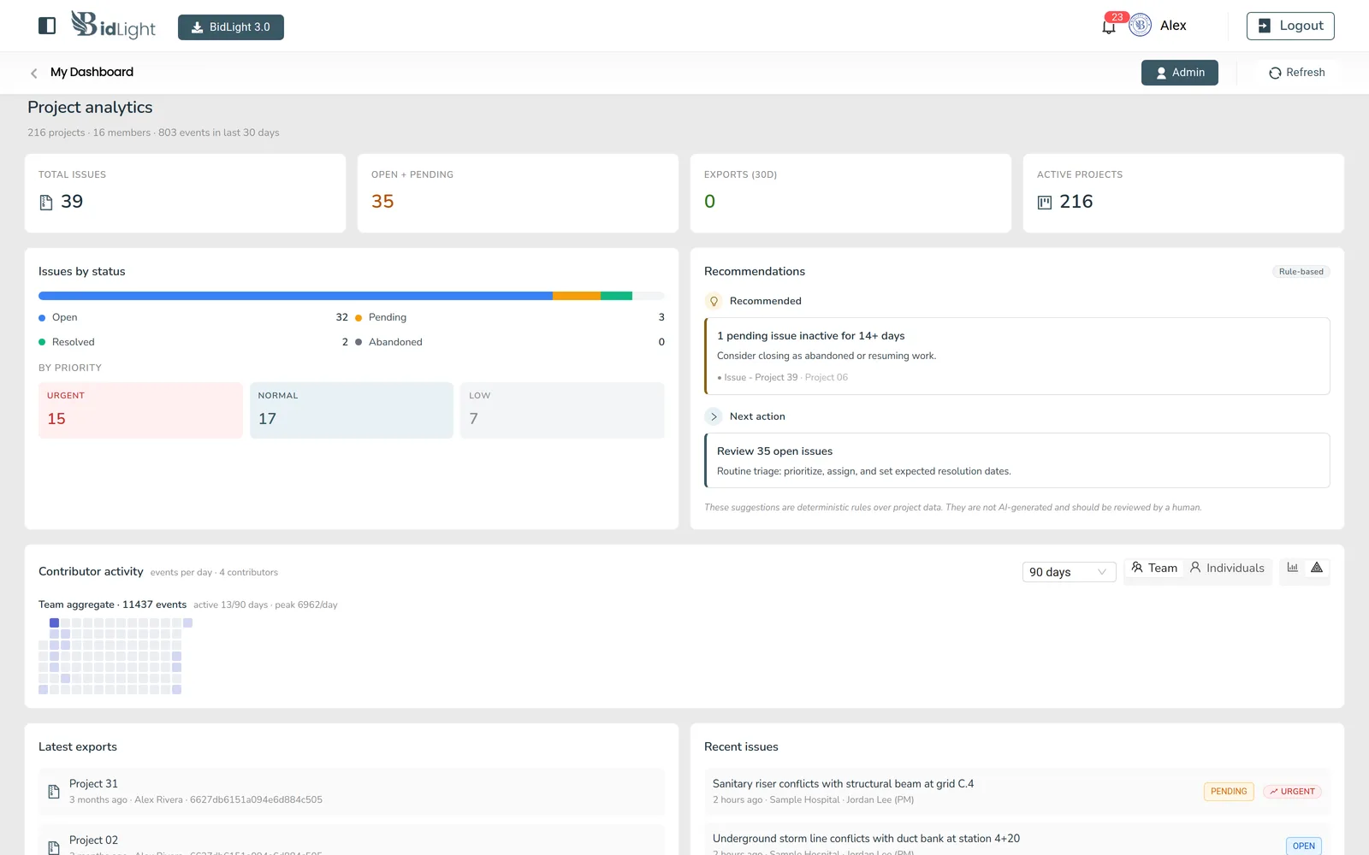Click the blue Open segment of the status bar
Screen dimensions: 1369x855
coord(295,296)
